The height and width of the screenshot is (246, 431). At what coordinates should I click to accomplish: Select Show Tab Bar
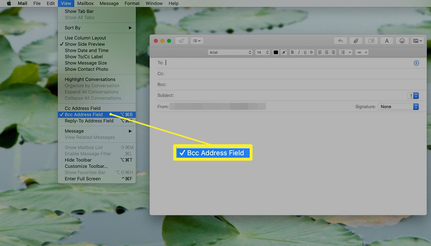point(97,11)
